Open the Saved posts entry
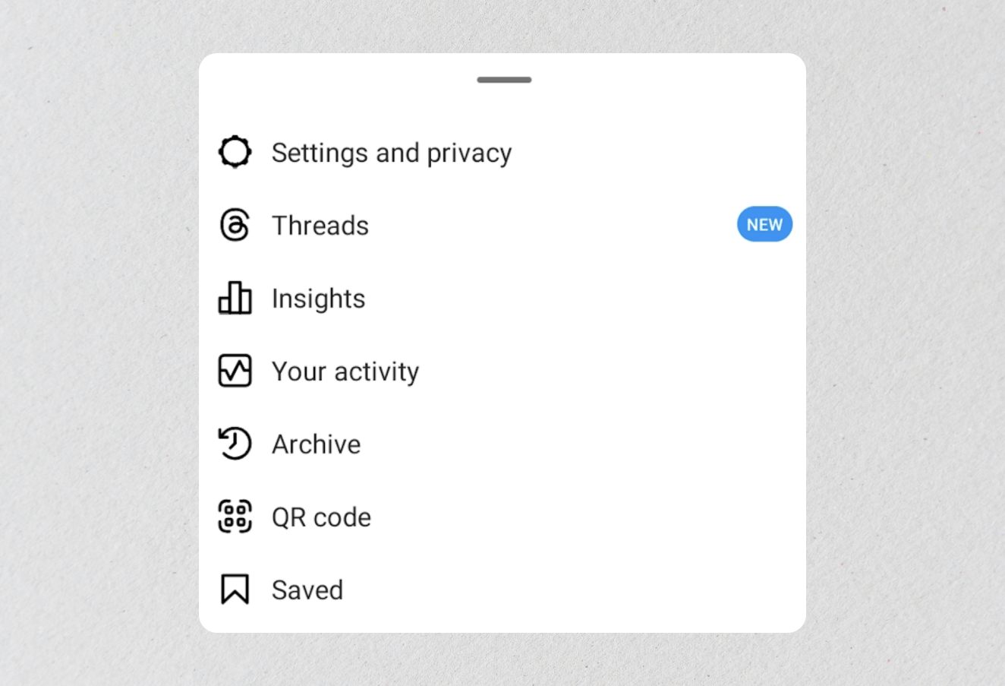Viewport: 1005px width, 686px height. 502,590
